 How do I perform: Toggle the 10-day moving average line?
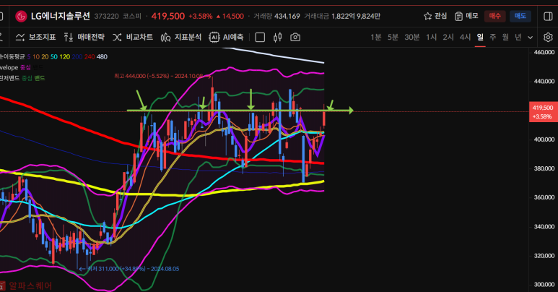(36, 56)
